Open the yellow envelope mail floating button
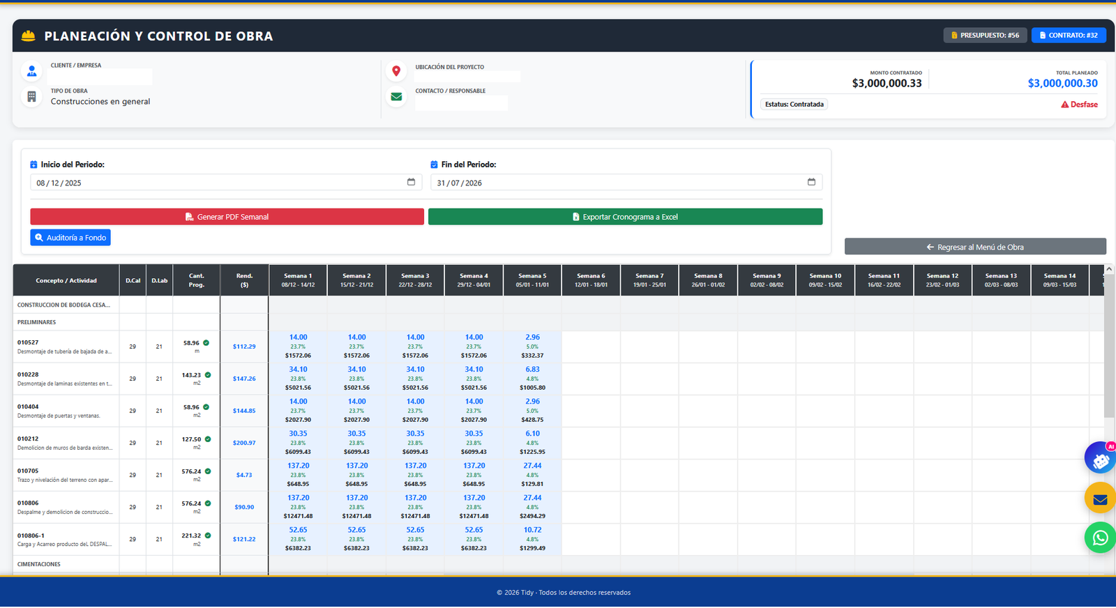Viewport: 1116px width, 608px height. pos(1101,499)
